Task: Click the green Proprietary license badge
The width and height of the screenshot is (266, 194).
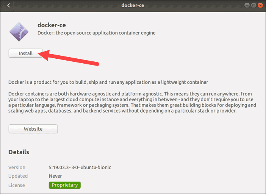Action: (65, 185)
